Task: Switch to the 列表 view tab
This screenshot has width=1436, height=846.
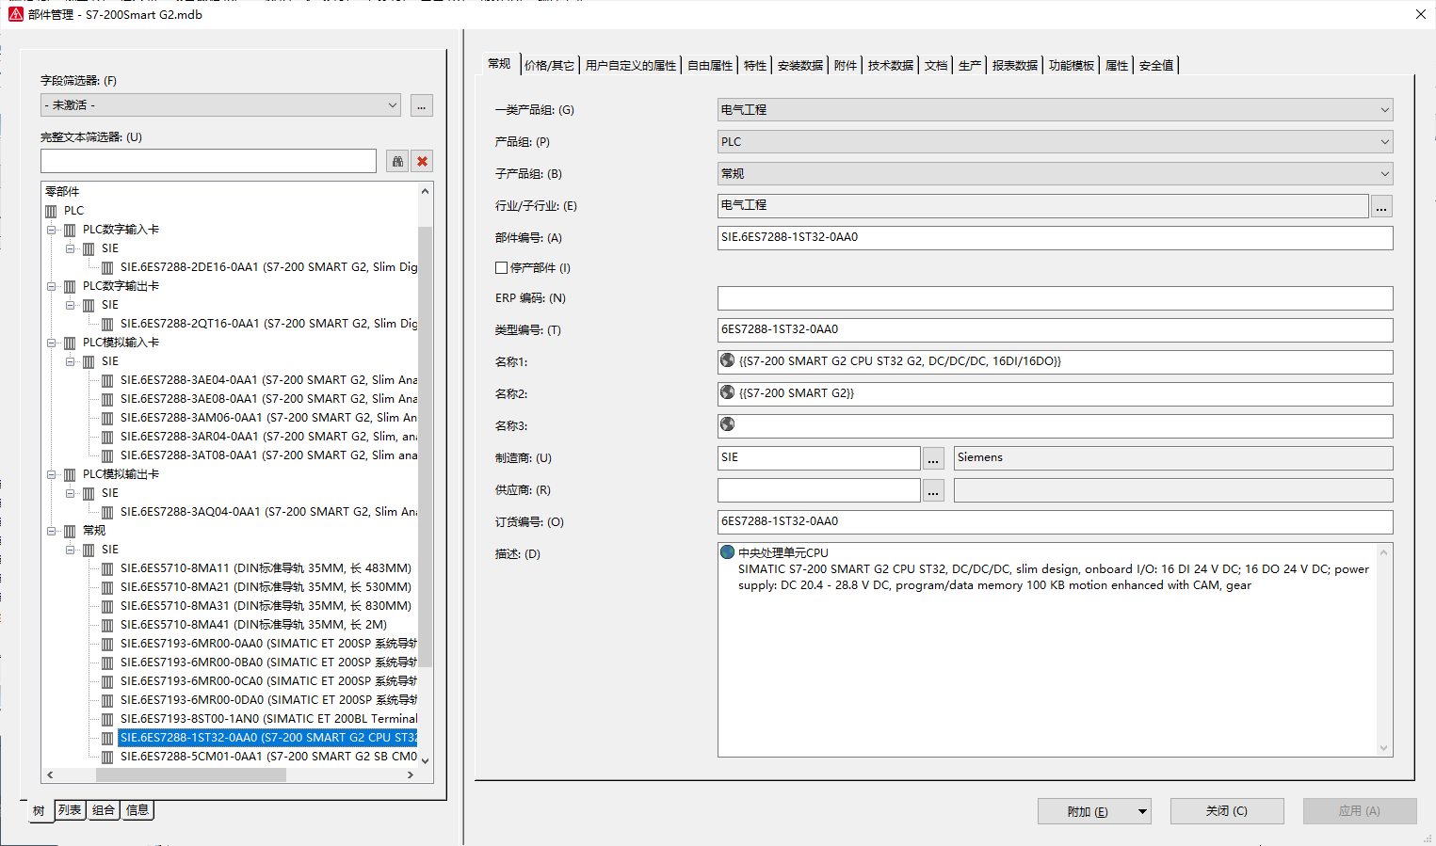Action: [x=70, y=810]
